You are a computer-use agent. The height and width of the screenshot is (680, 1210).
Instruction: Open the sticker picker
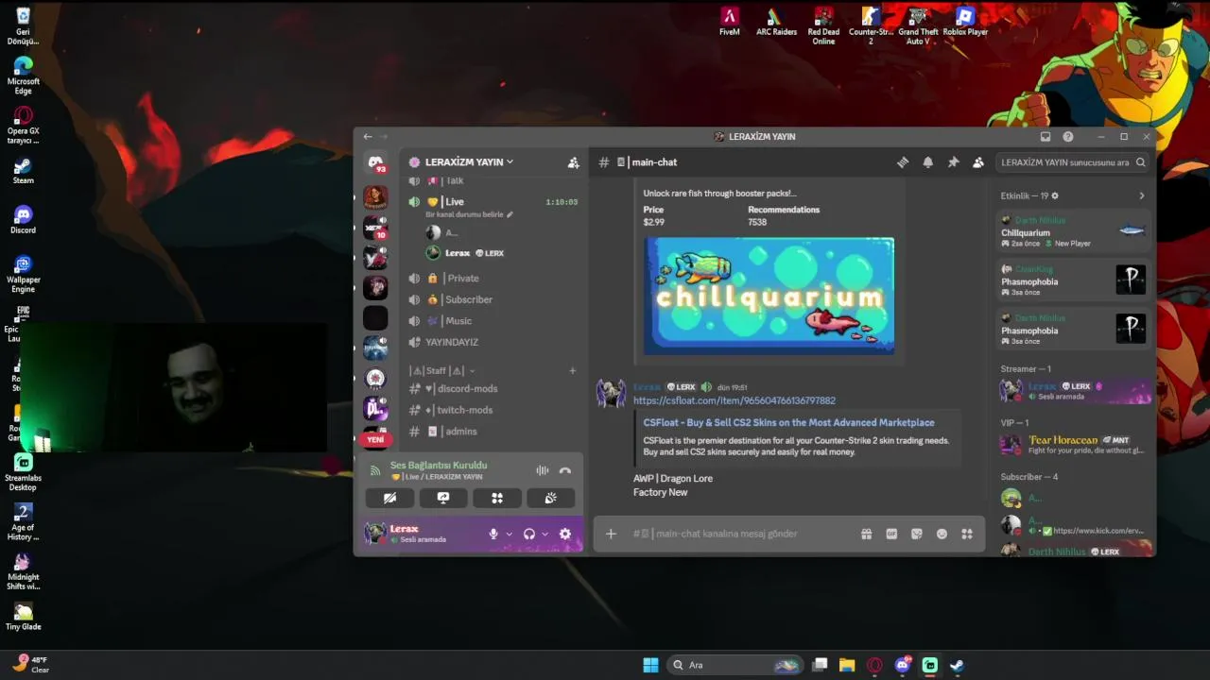[916, 534]
